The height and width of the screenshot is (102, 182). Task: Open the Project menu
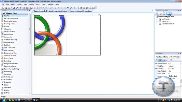19,4
